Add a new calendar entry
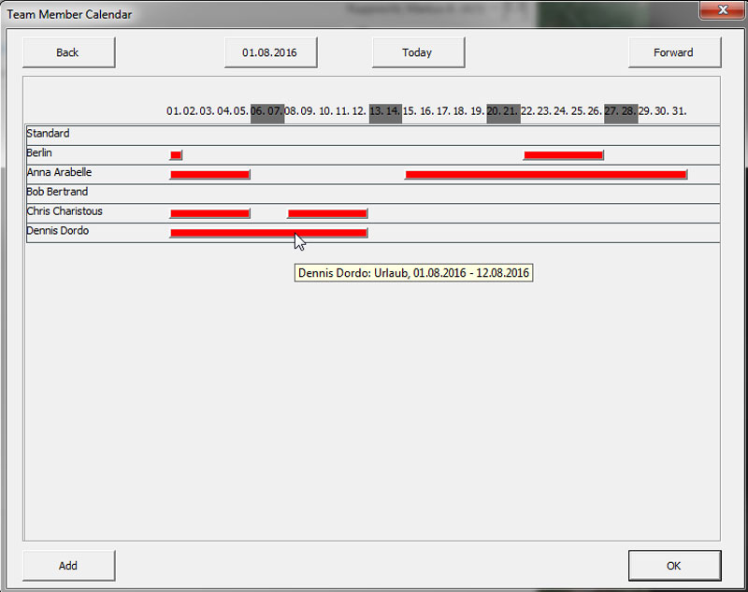 click(x=68, y=566)
